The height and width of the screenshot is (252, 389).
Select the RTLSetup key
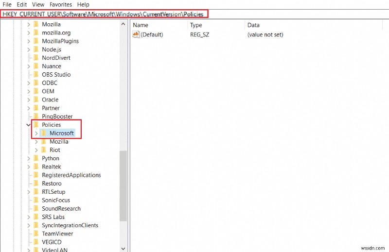[53, 192]
